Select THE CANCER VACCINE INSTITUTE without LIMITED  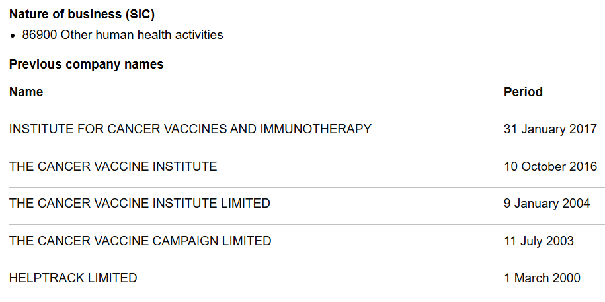113,167
